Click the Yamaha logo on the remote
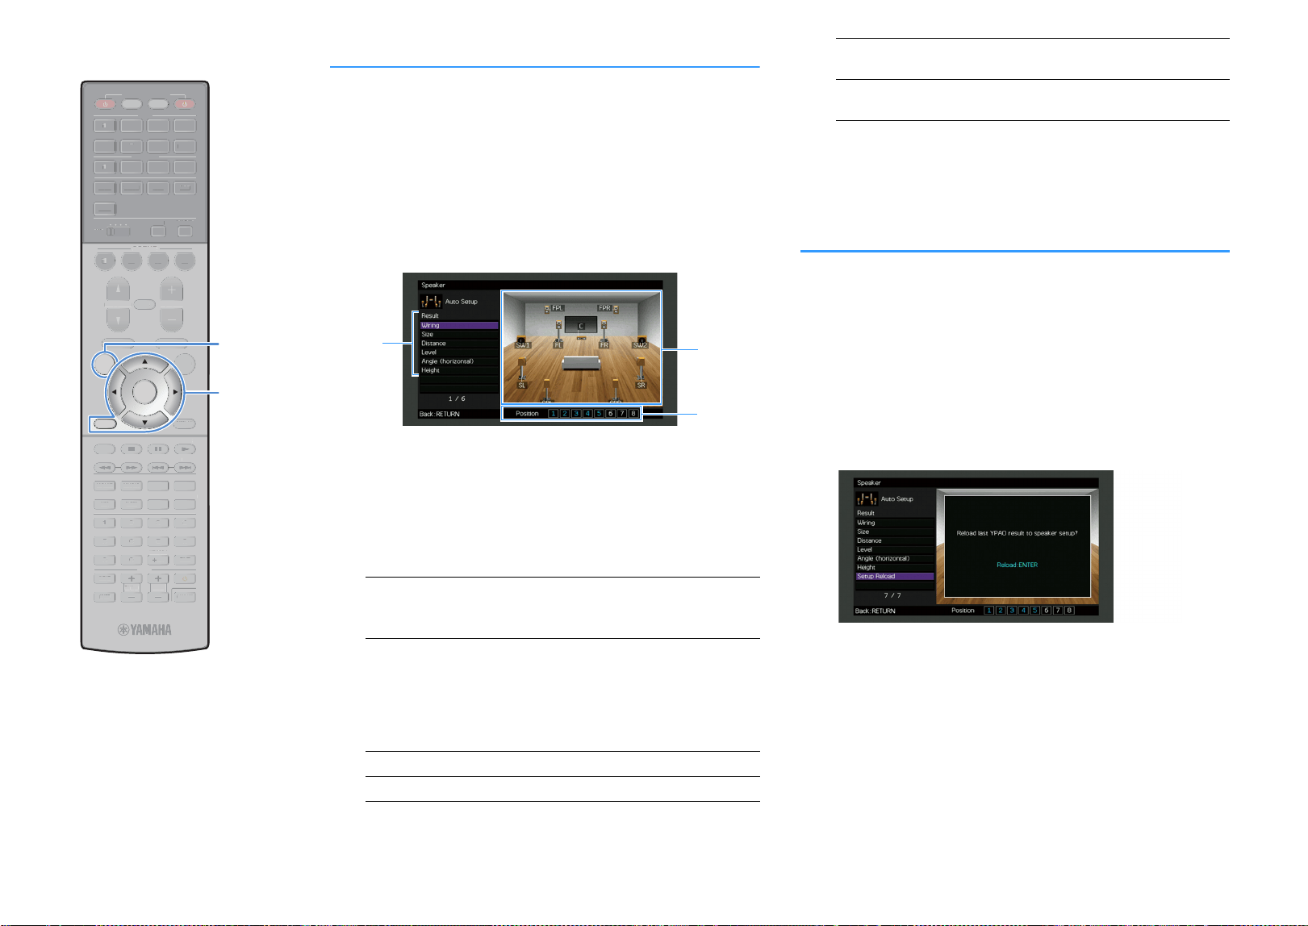Screen dimensions: 1308x926 [145, 630]
